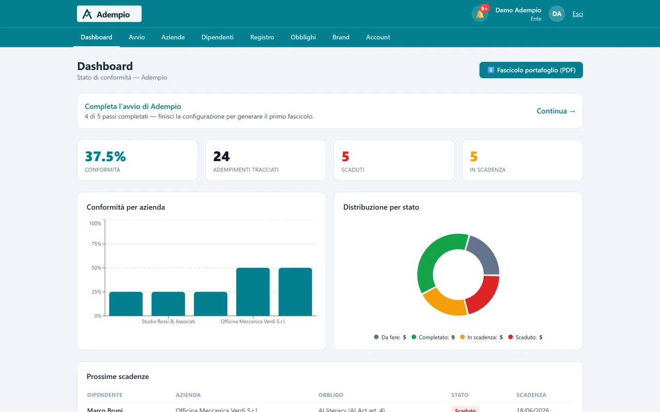Screen dimensions: 660x412
Task: Go to the Aziende tab
Action: click(x=173, y=37)
